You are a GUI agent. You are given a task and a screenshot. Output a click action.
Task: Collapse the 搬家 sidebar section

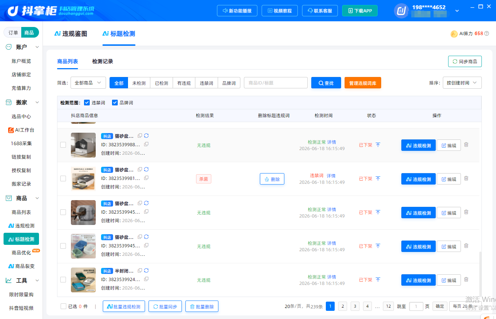coord(37,103)
